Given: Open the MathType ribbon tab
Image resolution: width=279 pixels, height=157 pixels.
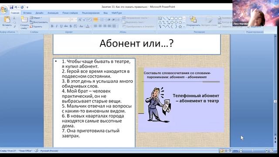Looking at the screenshot, I should [116, 13].
